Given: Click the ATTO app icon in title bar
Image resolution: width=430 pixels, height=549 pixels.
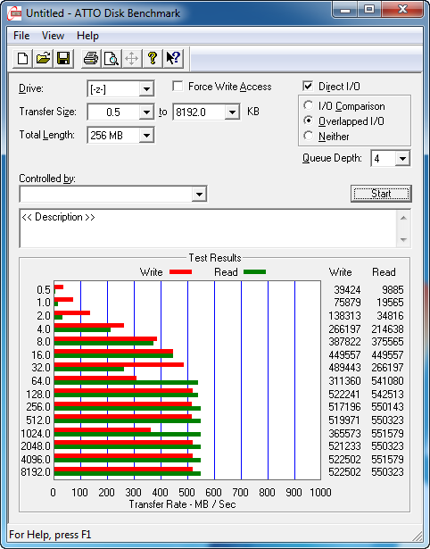Looking at the screenshot, I should 16,13.
